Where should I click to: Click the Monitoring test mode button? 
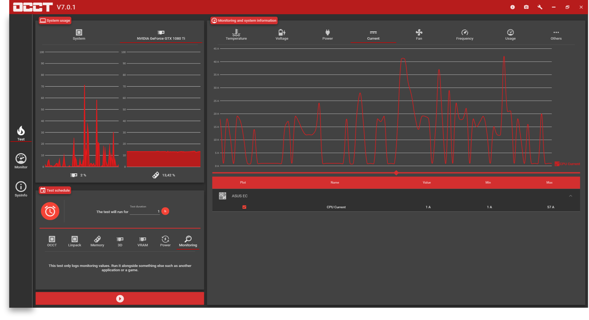(188, 241)
